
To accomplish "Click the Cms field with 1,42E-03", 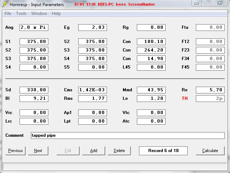I will (x=92, y=90).
